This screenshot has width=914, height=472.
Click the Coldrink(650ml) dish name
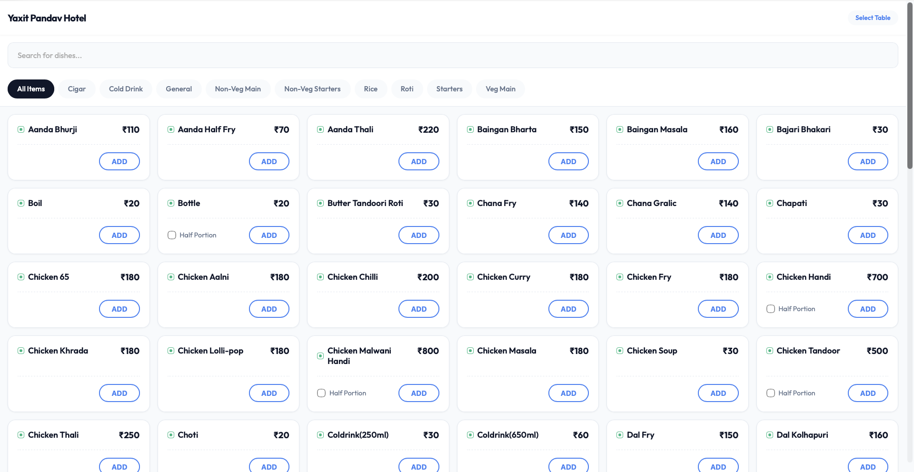tap(507, 435)
